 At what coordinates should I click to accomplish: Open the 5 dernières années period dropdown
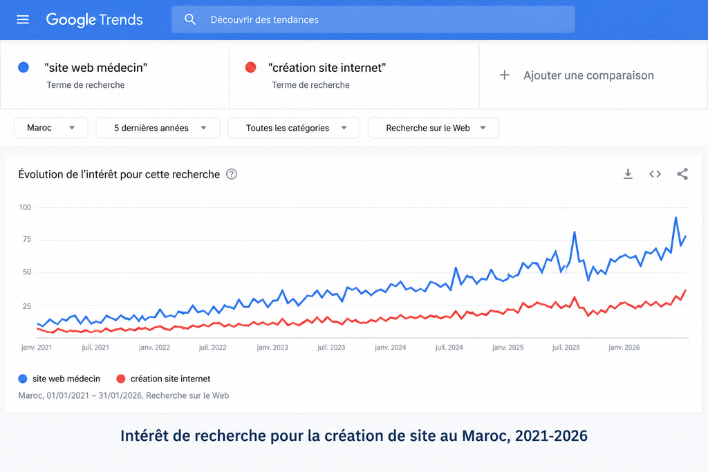click(158, 128)
